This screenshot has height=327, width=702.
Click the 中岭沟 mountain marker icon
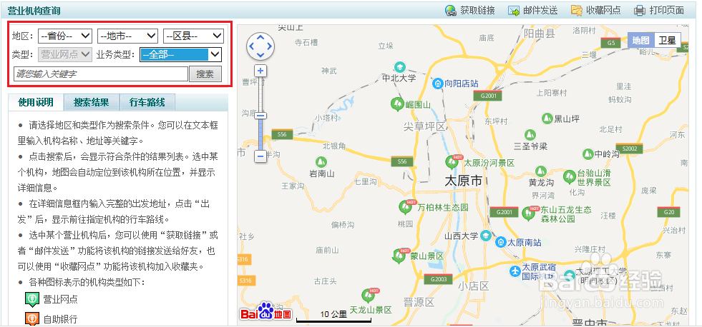pyautogui.click(x=588, y=154)
